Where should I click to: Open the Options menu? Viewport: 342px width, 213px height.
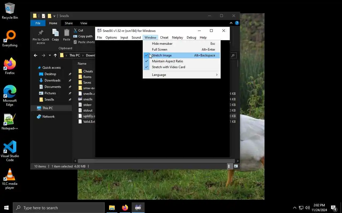click(x=111, y=38)
